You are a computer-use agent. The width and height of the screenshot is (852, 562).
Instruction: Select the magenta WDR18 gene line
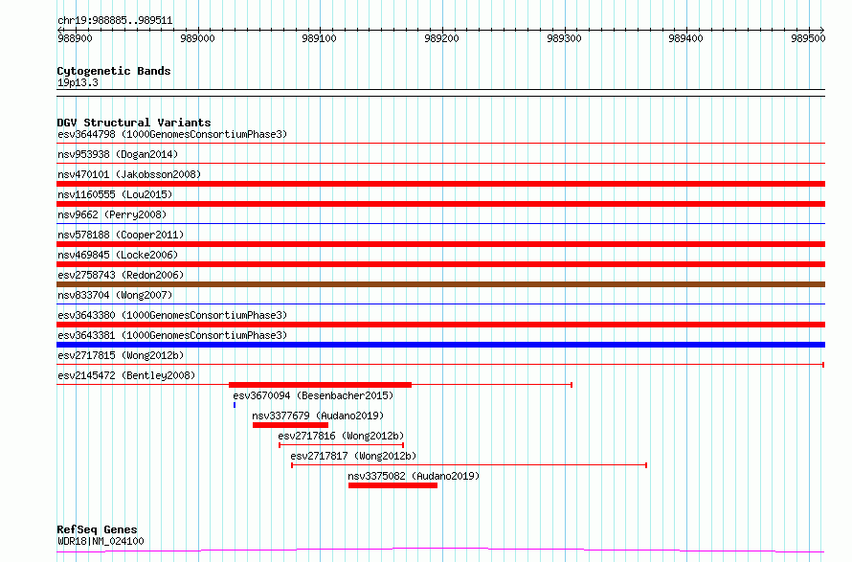[440, 550]
